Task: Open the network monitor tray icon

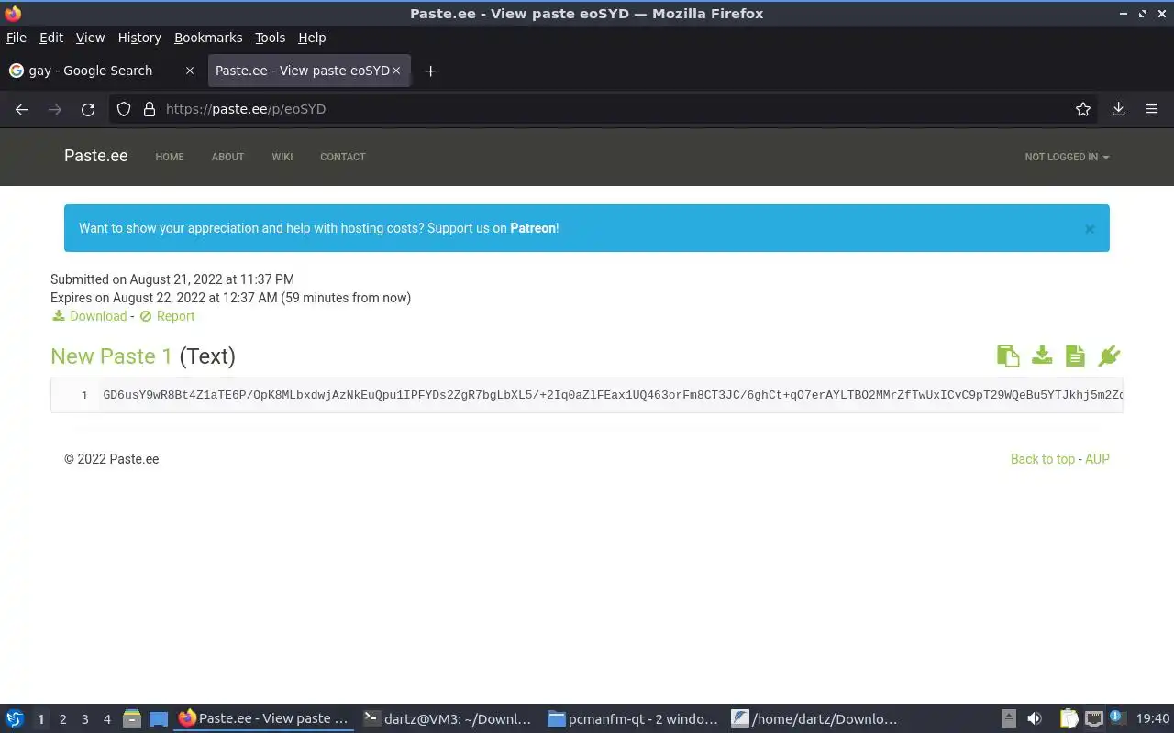Action: tap(1093, 719)
